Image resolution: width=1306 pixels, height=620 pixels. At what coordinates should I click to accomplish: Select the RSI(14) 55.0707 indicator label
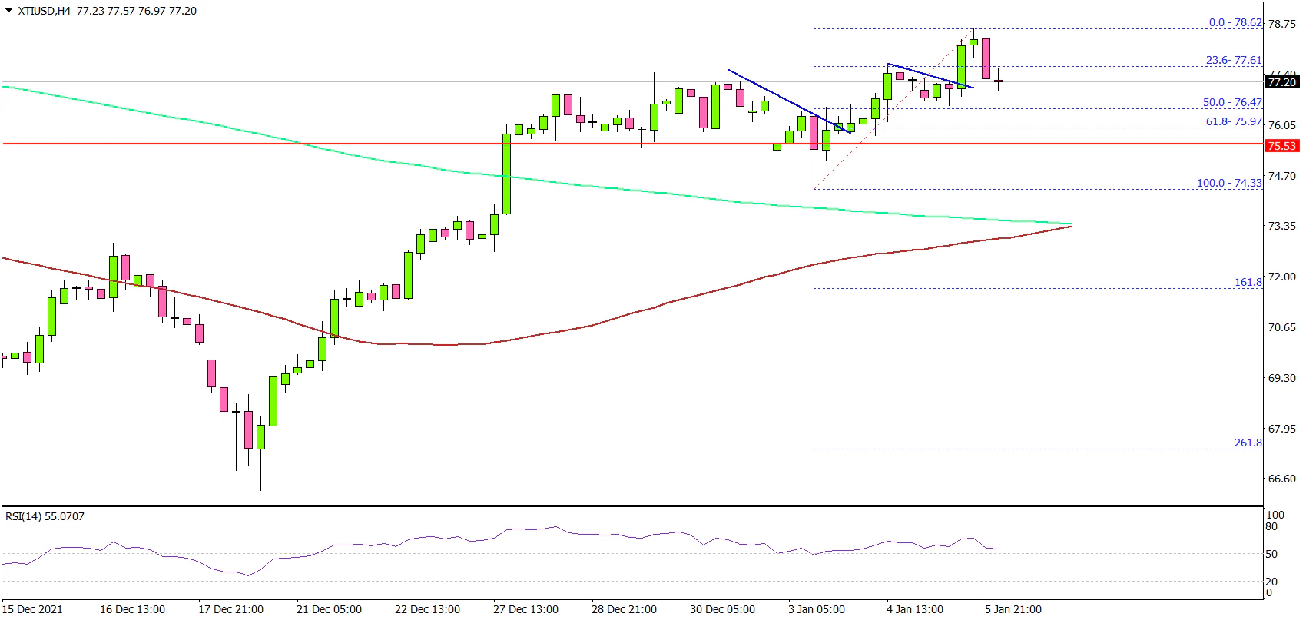45,516
